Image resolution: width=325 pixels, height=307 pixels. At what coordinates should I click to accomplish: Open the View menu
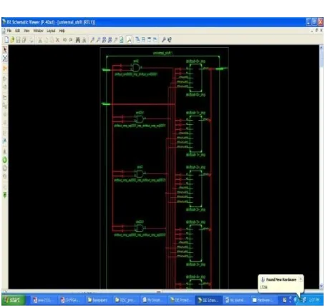point(26,31)
